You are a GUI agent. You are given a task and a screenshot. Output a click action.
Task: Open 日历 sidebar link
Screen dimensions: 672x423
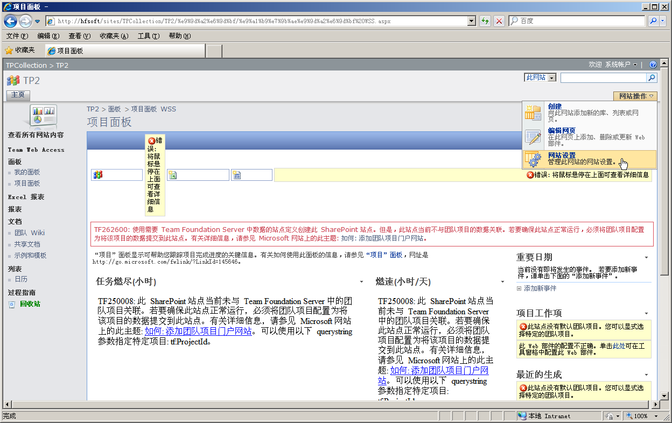[21, 279]
